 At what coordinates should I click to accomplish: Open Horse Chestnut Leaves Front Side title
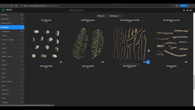coord(129,20)
